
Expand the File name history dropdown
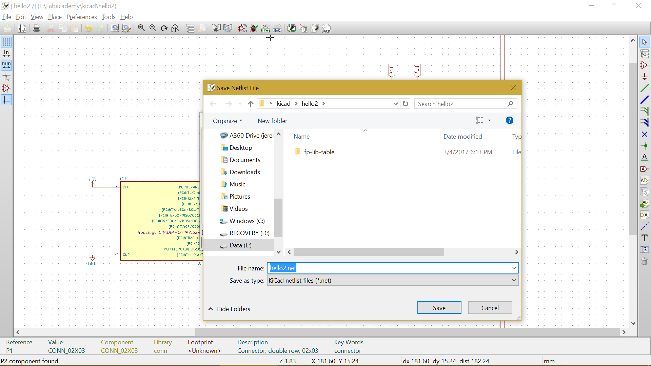coord(514,268)
